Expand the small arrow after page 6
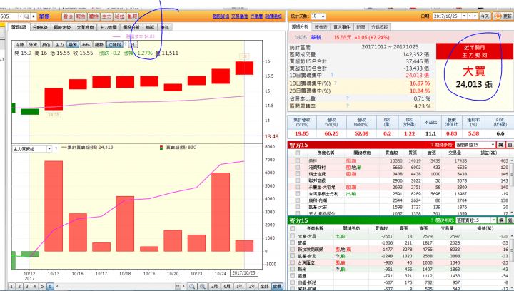Image resolution: width=514 pixels, height=291 pixels. 57,287
